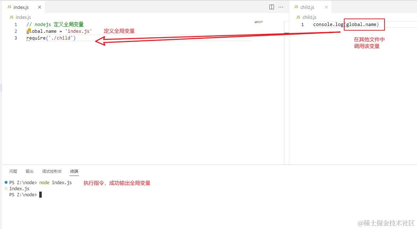Close the child.js editor tab
Image resolution: width=417 pixels, height=229 pixels.
coord(326,7)
